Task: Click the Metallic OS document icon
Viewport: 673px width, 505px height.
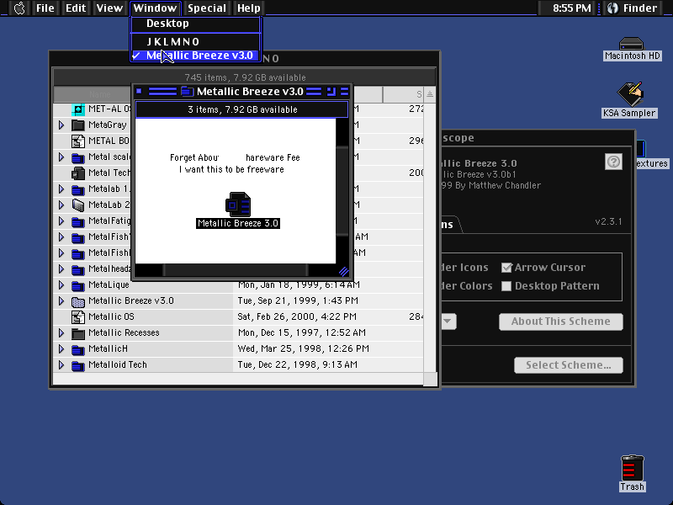Action: tap(77, 317)
